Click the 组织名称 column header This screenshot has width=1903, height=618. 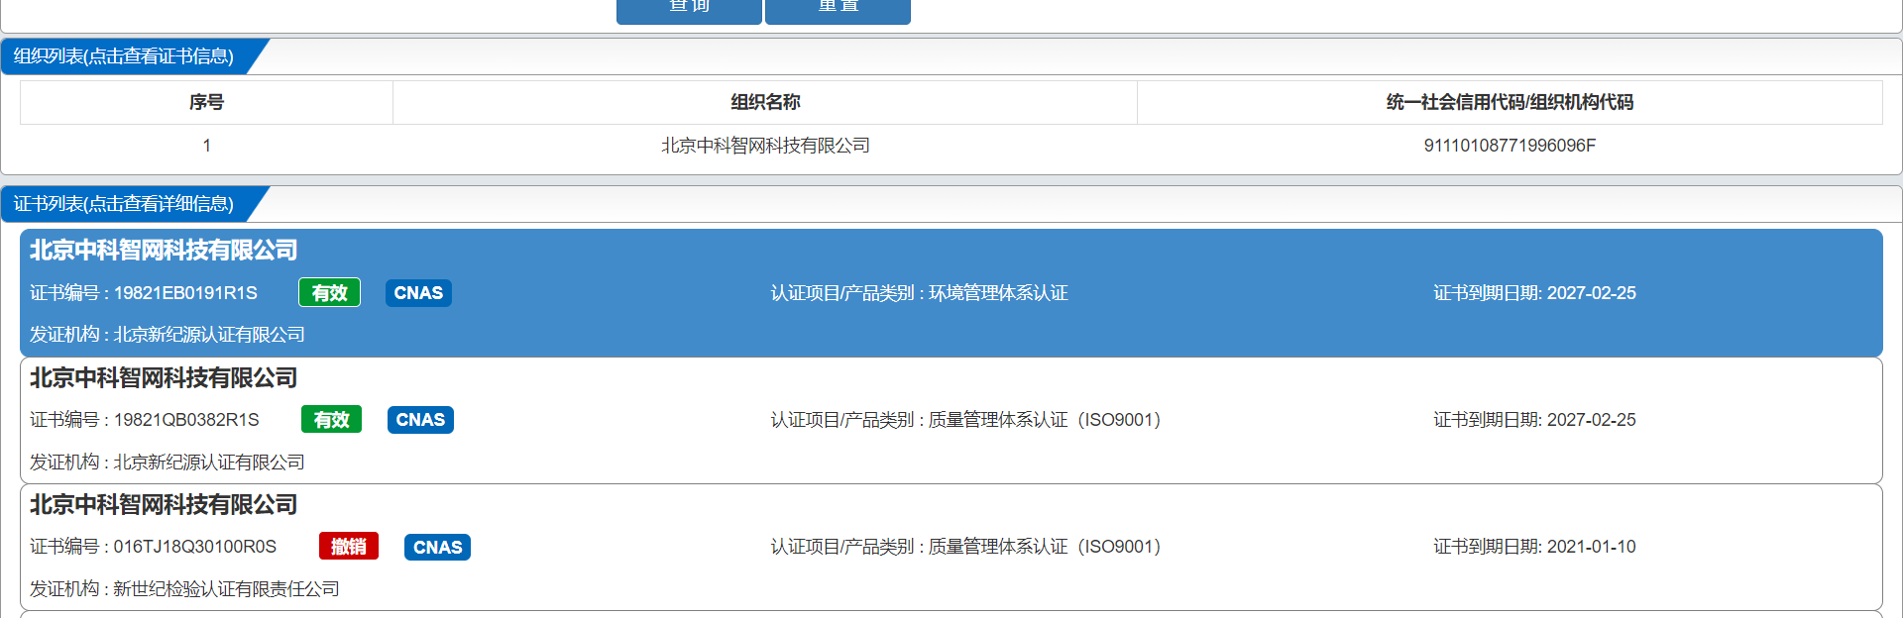click(x=765, y=102)
